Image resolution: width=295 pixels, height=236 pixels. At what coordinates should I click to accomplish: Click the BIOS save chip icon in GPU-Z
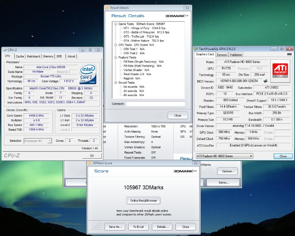(x=265, y=81)
